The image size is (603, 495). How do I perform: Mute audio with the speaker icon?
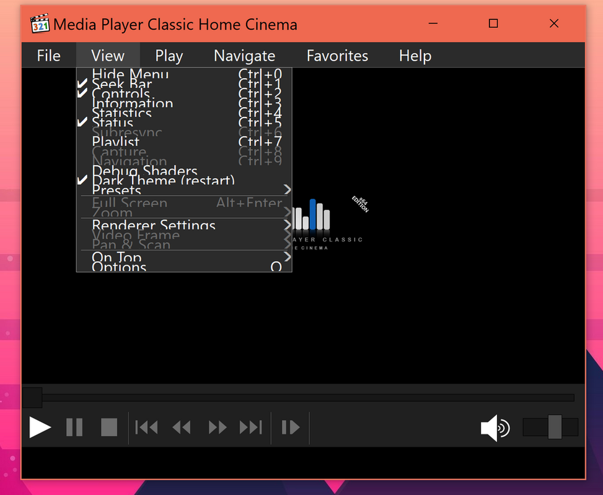[x=495, y=428]
